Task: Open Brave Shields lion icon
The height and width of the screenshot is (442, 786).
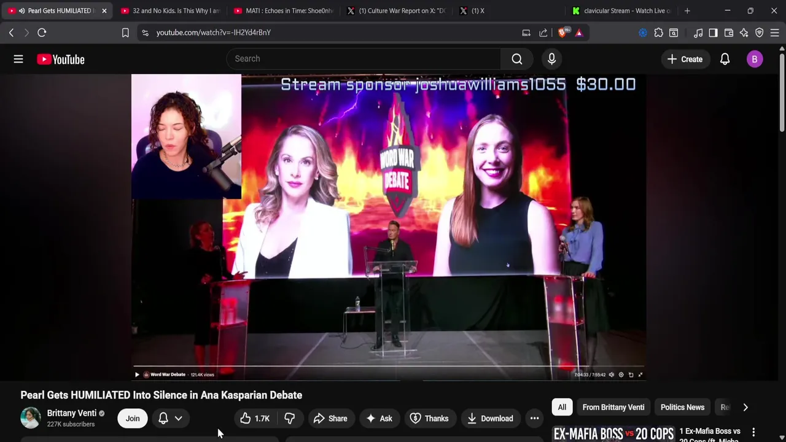Action: tap(563, 33)
